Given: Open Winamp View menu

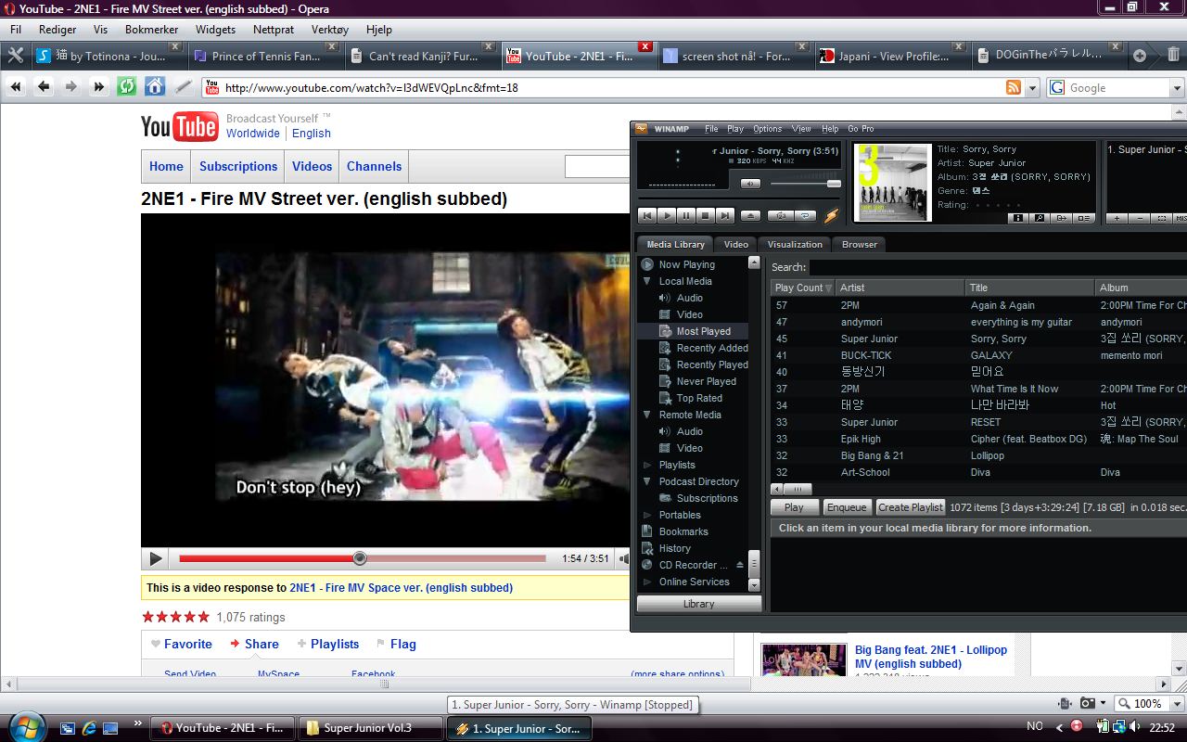Looking at the screenshot, I should [801, 129].
